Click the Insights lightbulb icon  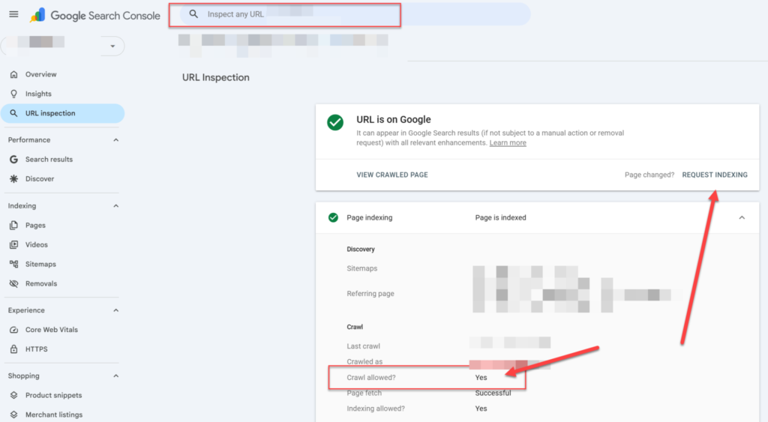coord(13,94)
